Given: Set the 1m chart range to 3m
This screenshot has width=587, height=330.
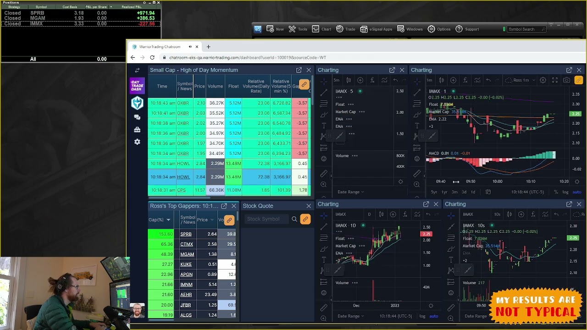Looking at the screenshot, I should point(454,192).
